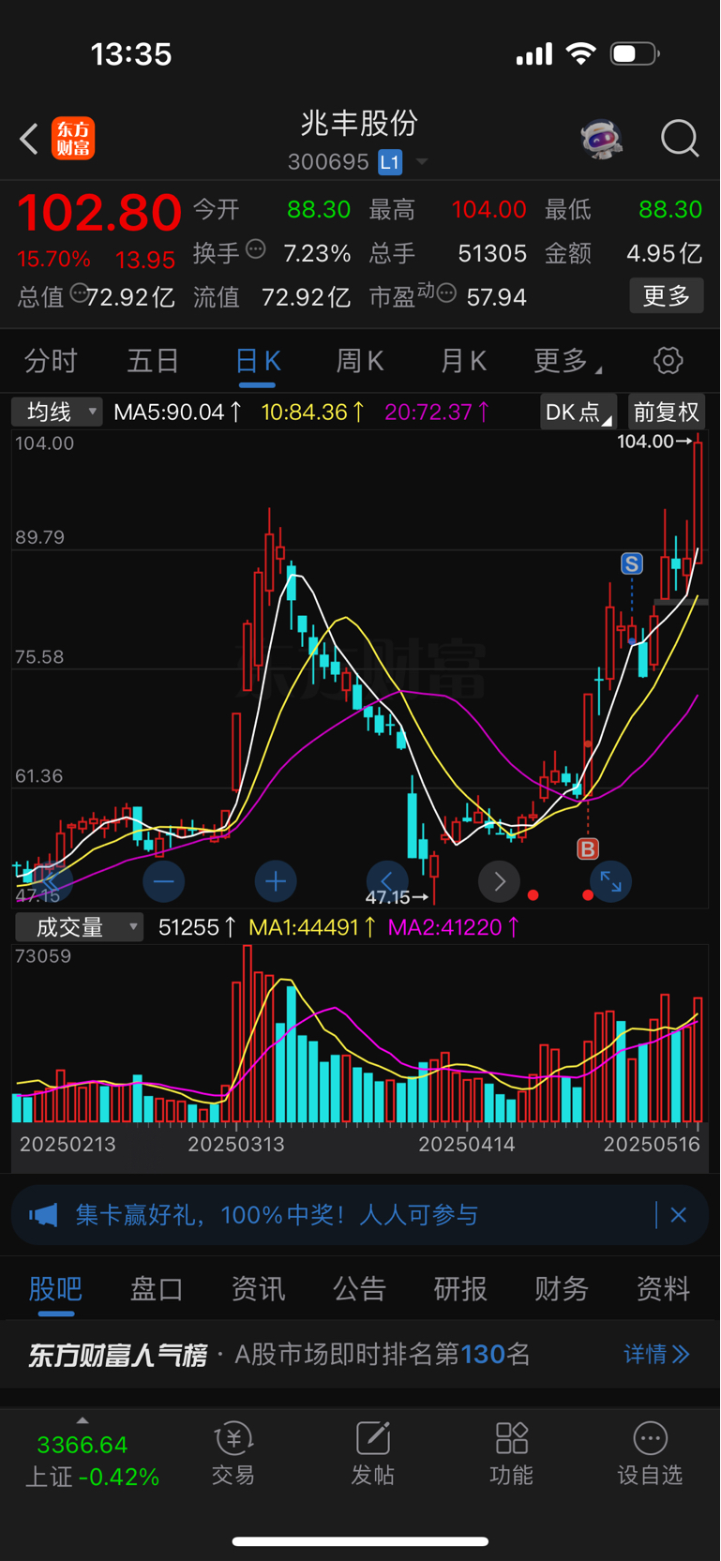Image resolution: width=721 pixels, height=1561 pixels.
Task: Tap the 兆丰股份 stock name title
Action: (359, 124)
